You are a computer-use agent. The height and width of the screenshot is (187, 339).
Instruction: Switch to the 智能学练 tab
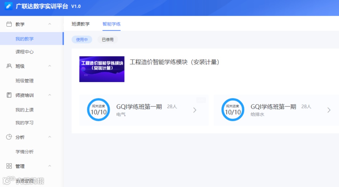pyautogui.click(x=111, y=24)
